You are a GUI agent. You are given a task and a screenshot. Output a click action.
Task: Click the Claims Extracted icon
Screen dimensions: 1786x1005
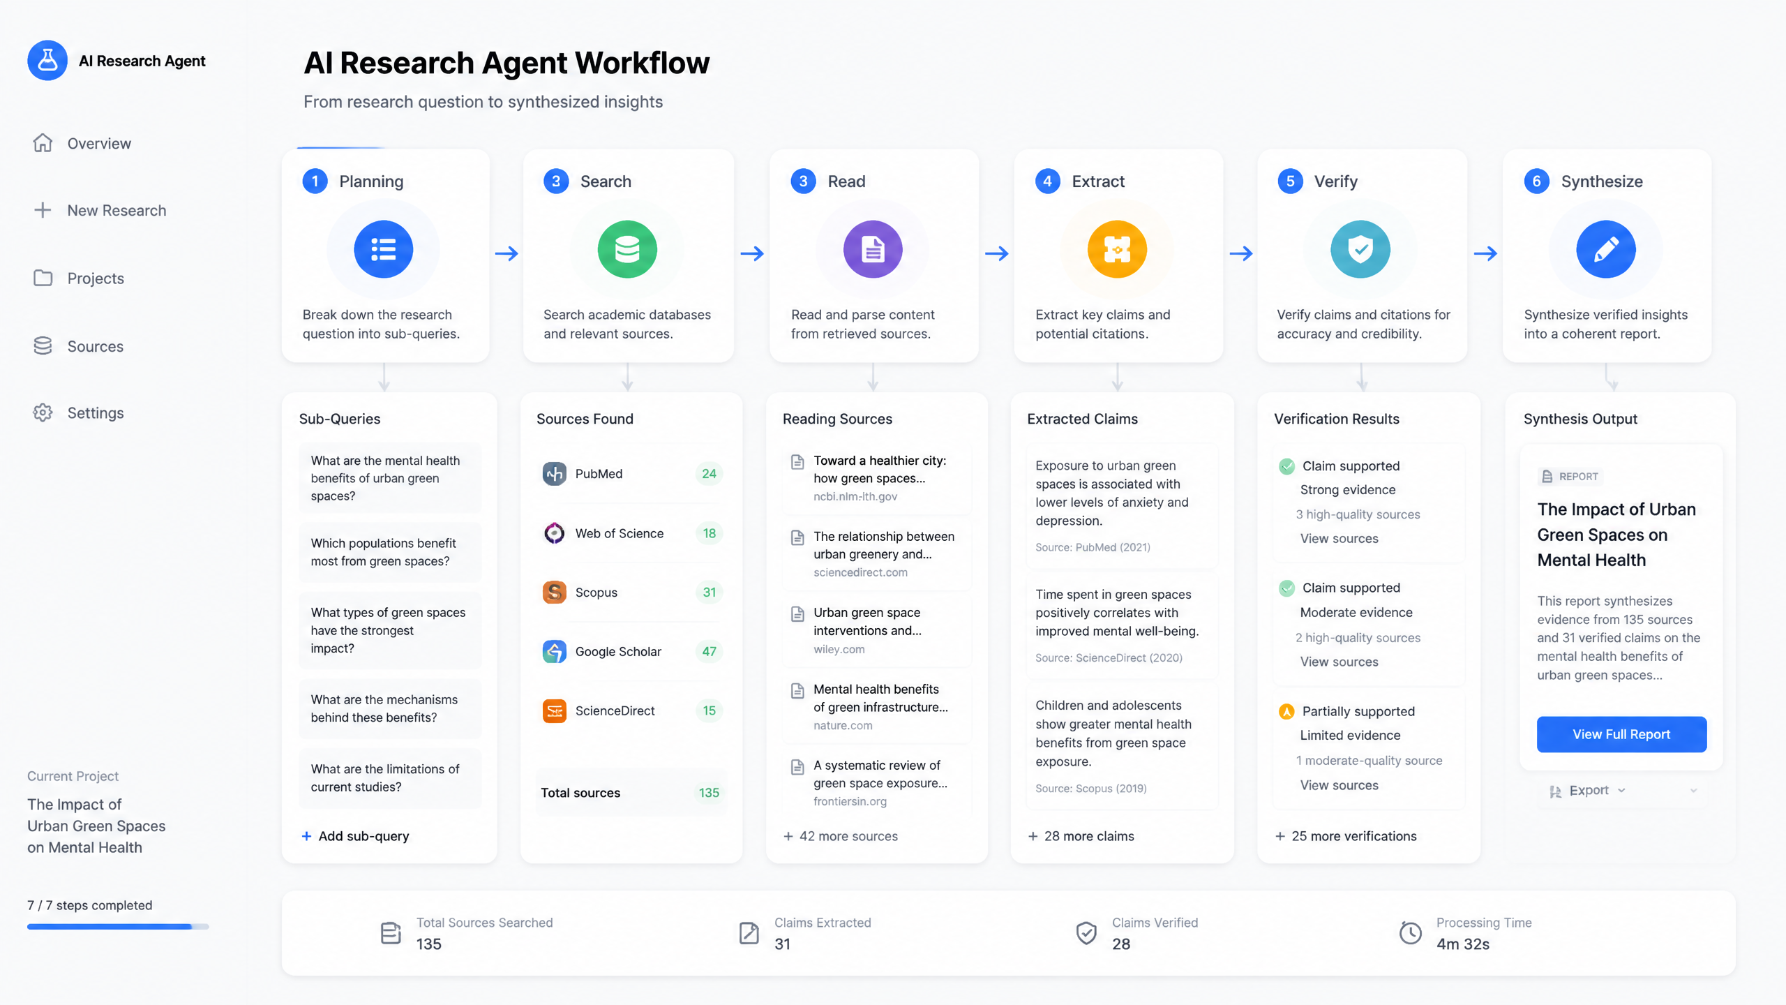[x=749, y=933]
